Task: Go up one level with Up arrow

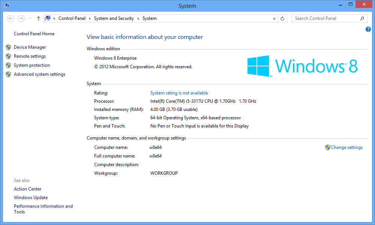Action: 39,18
